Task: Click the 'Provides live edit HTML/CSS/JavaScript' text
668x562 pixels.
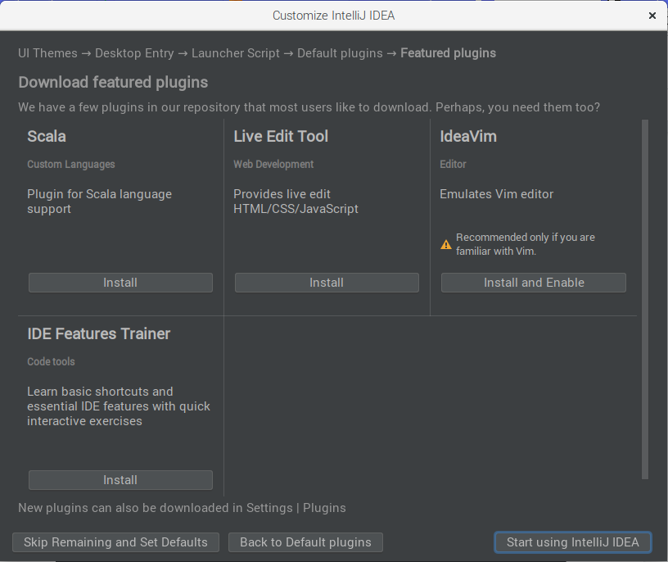Action: coord(296,202)
